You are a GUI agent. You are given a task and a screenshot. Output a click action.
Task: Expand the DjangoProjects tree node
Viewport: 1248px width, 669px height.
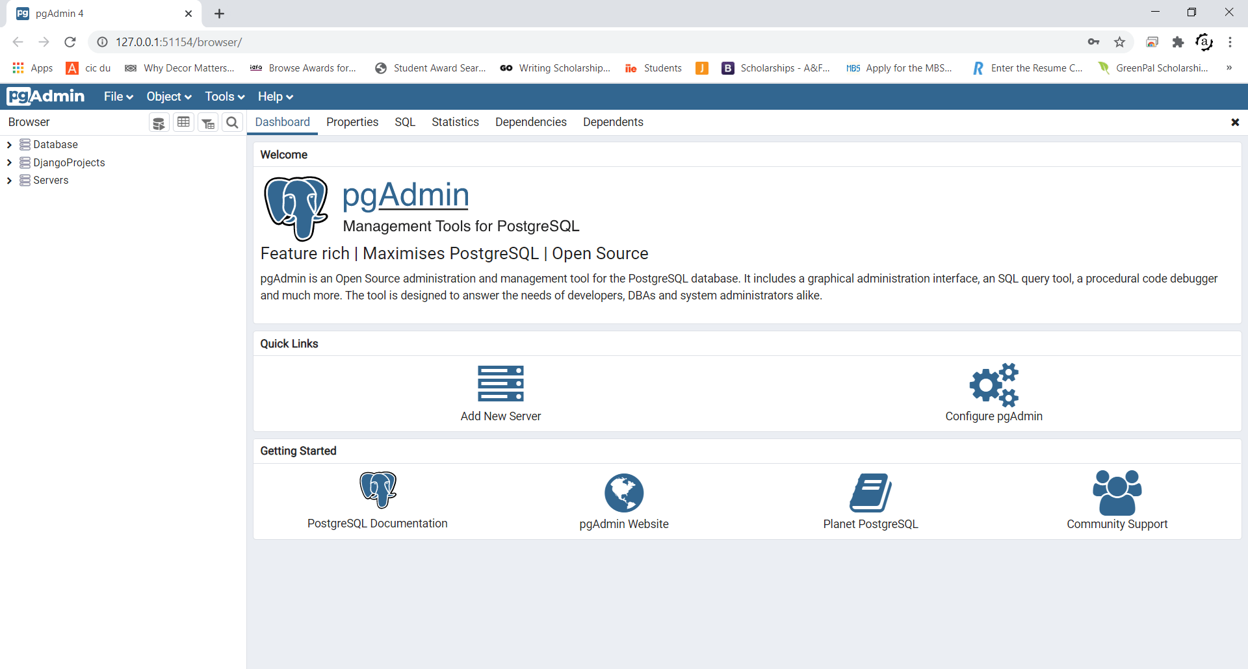tap(9, 162)
